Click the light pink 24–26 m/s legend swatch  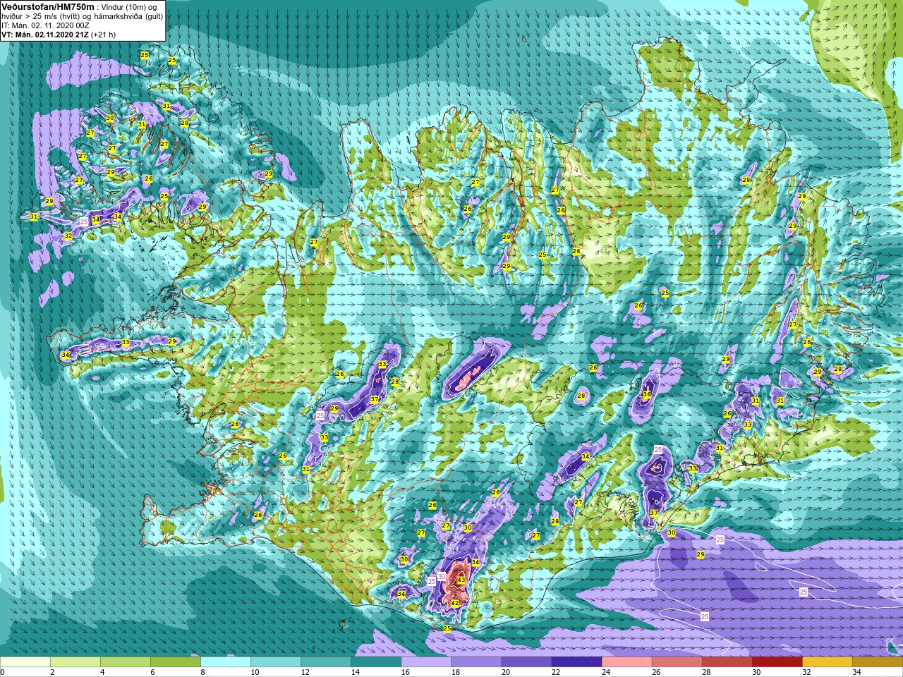pos(626,662)
